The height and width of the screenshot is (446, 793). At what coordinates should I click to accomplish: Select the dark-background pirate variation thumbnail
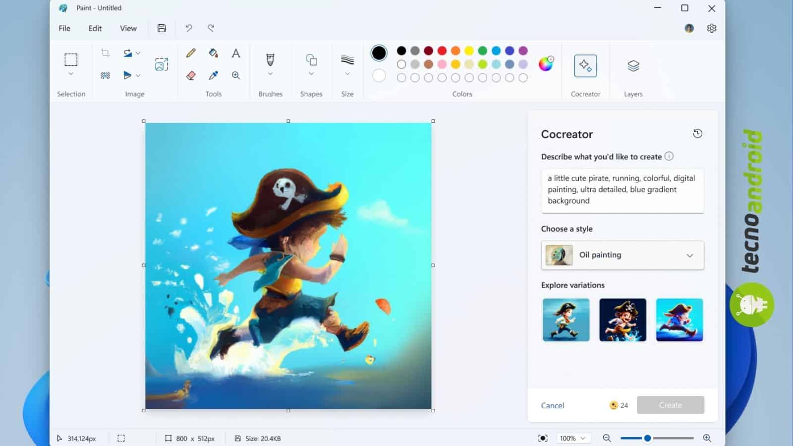pos(623,320)
